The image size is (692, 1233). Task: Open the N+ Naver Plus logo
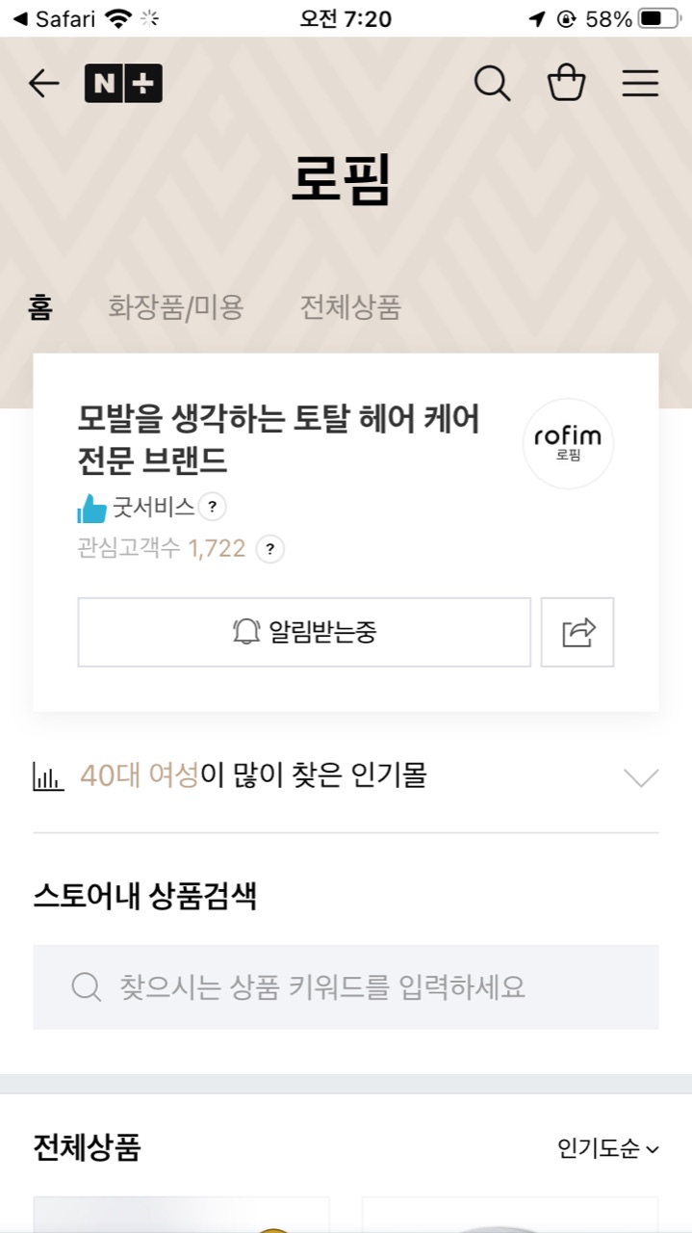click(123, 84)
